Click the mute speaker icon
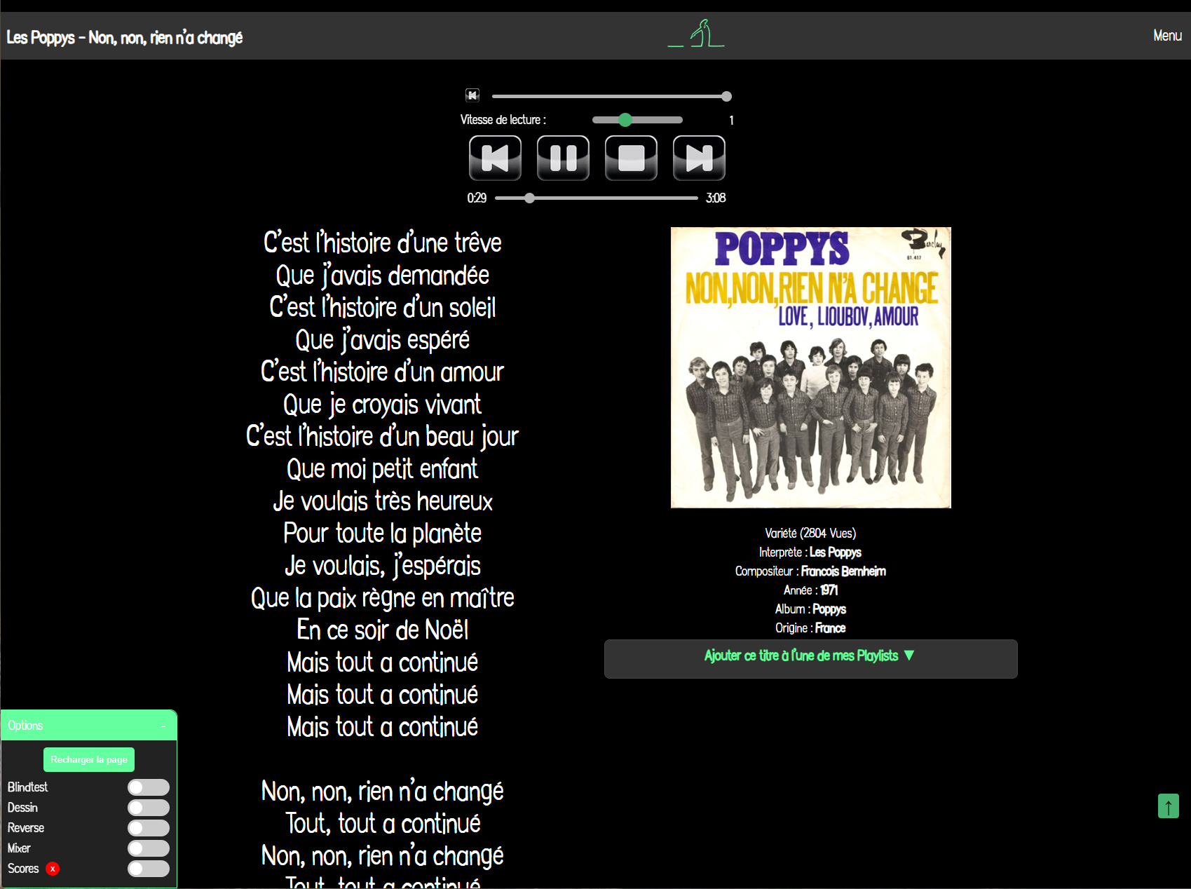The height and width of the screenshot is (889, 1191). [472, 95]
